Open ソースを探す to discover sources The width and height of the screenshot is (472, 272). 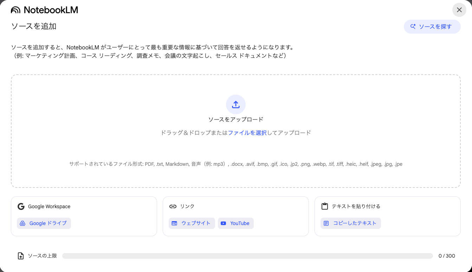click(432, 26)
